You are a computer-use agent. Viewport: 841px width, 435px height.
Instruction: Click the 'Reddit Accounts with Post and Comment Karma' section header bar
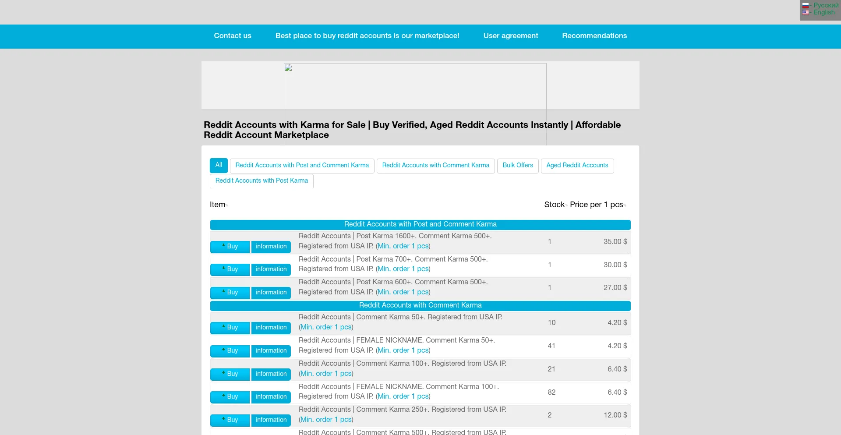coord(420,225)
